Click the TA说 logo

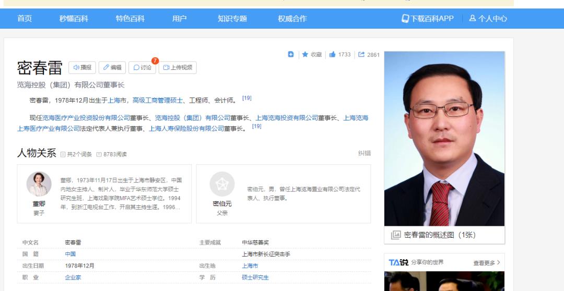[x=398, y=263]
